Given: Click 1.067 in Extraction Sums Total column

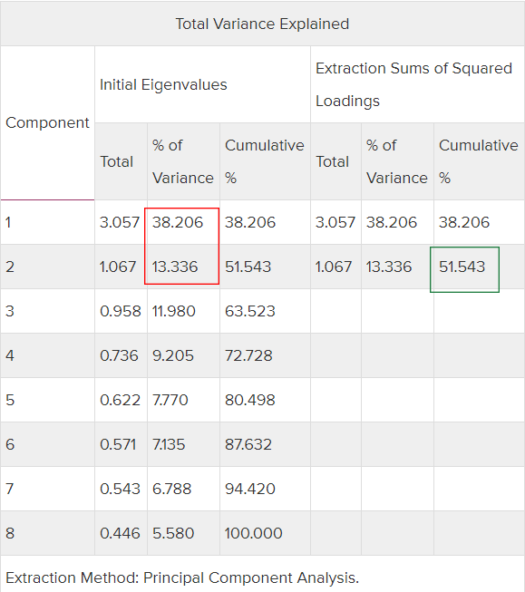Looking at the screenshot, I should [334, 267].
